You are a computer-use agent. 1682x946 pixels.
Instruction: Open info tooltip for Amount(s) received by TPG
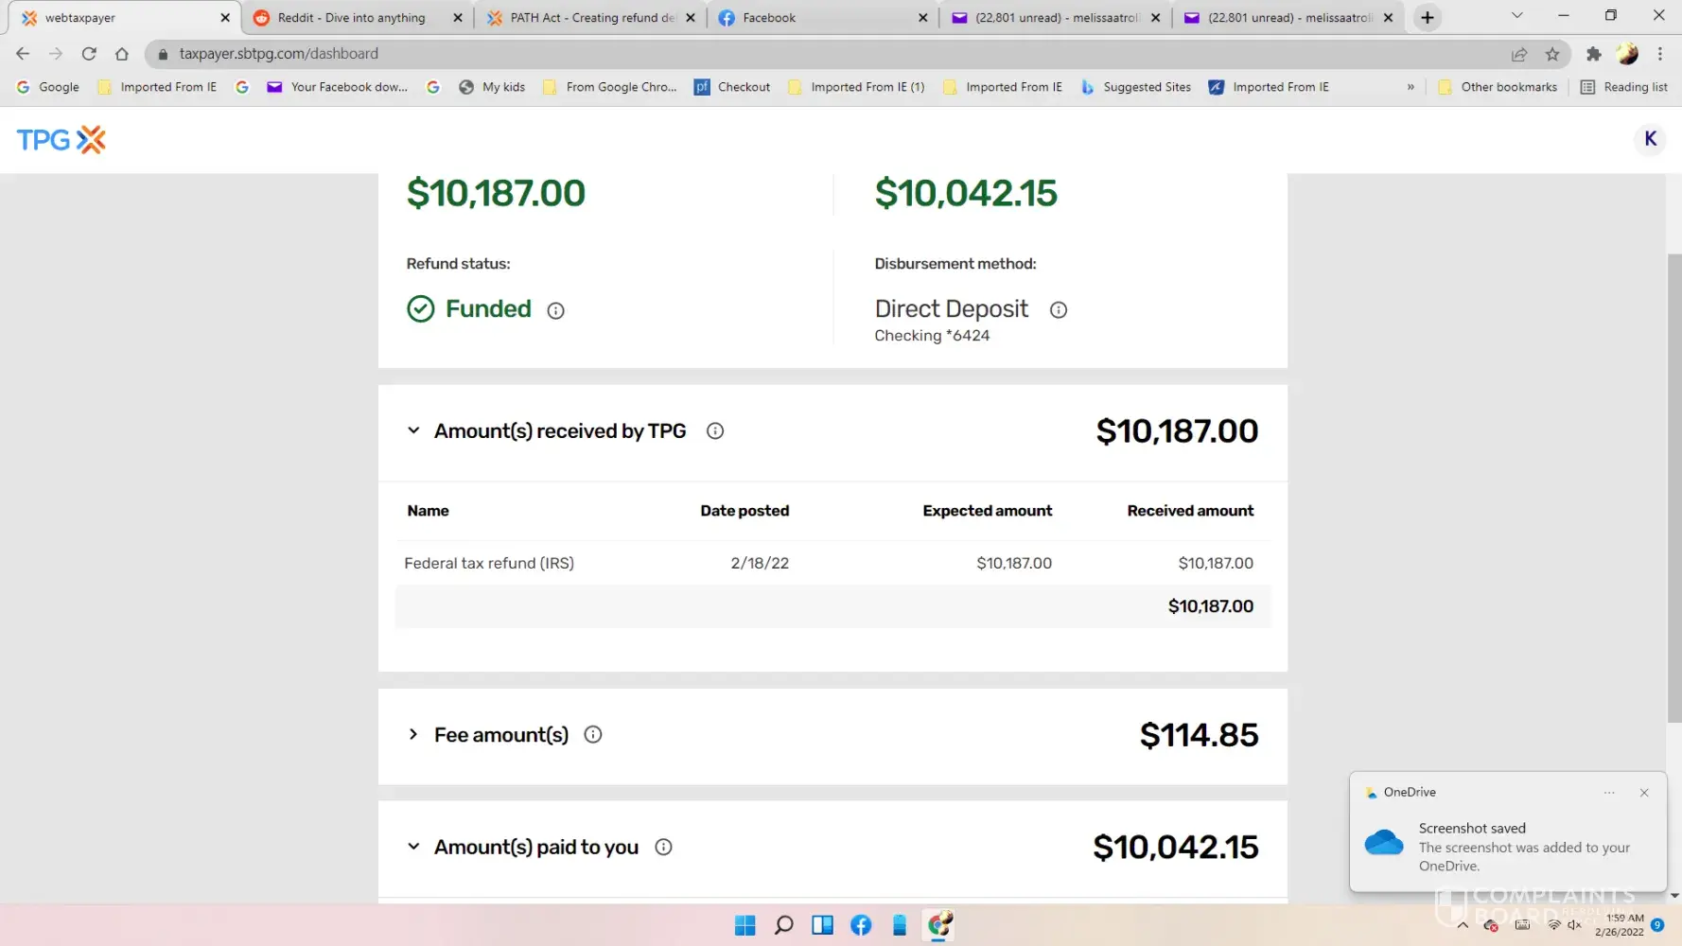(715, 431)
